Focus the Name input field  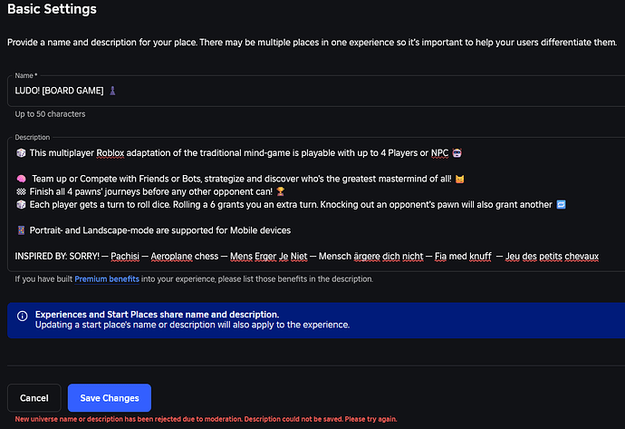pos(316,91)
